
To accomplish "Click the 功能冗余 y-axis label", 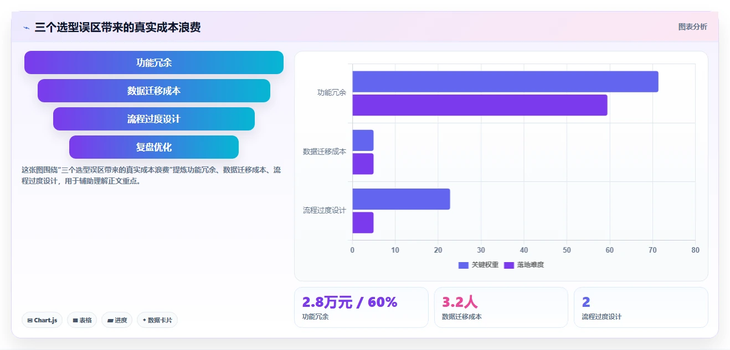I will pyautogui.click(x=332, y=93).
